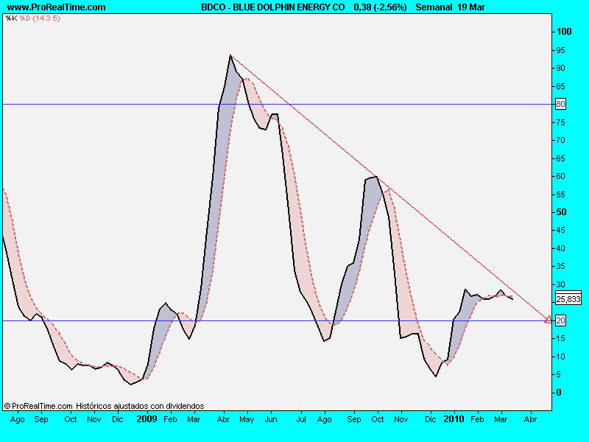This screenshot has width=589, height=442.
Task: Click the red trendline end arrow marker
Action: coord(549,320)
